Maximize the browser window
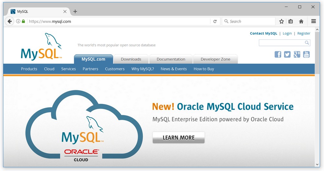324x171 pixels. (300, 7)
